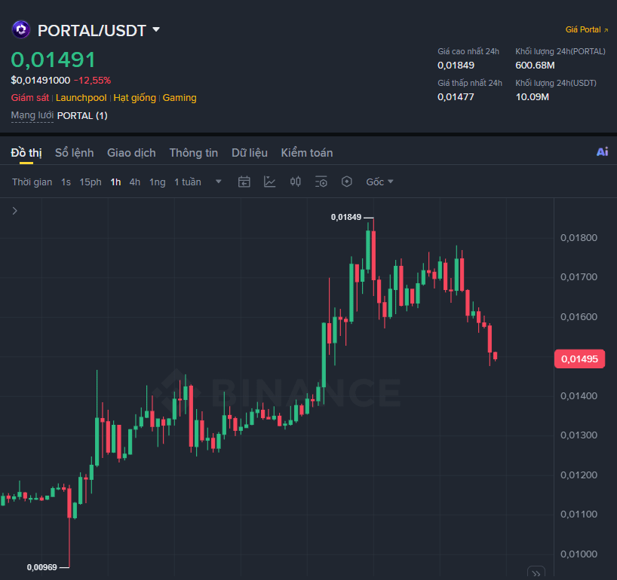Click the -12,55% change value
Image resolution: width=617 pixels, height=580 pixels.
click(93, 80)
